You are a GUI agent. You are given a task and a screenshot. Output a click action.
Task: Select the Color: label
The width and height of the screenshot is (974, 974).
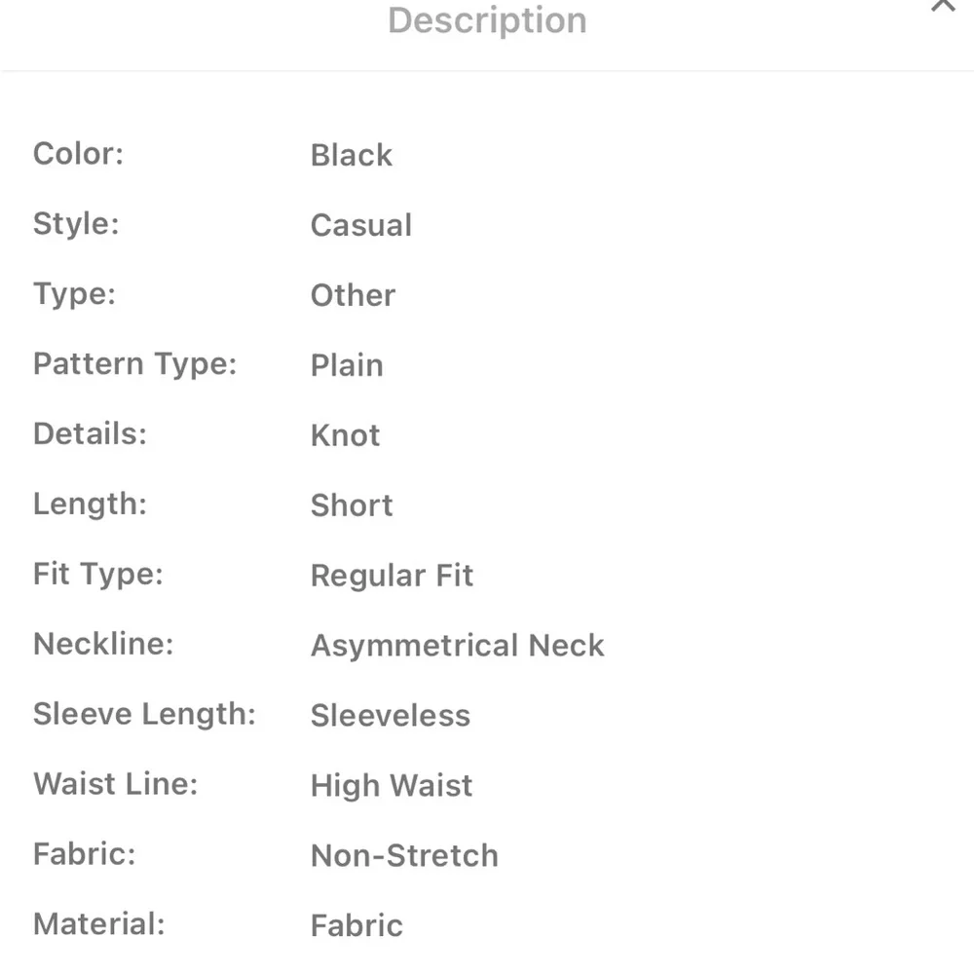[78, 154]
